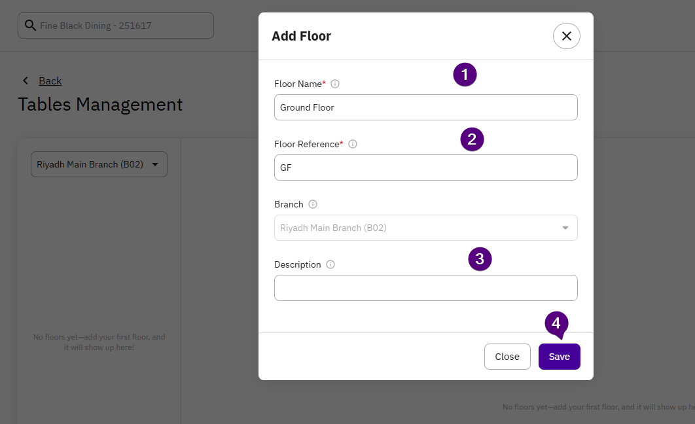Click step marker number 1

[x=465, y=75]
